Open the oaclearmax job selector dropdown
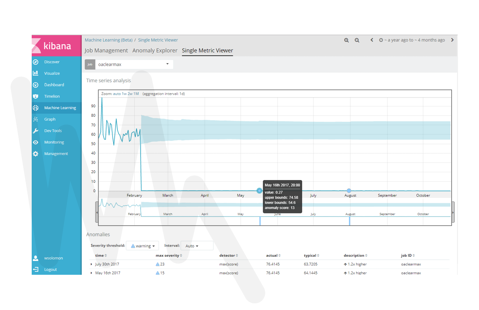Viewport: 479px width, 310px height. 168,64
